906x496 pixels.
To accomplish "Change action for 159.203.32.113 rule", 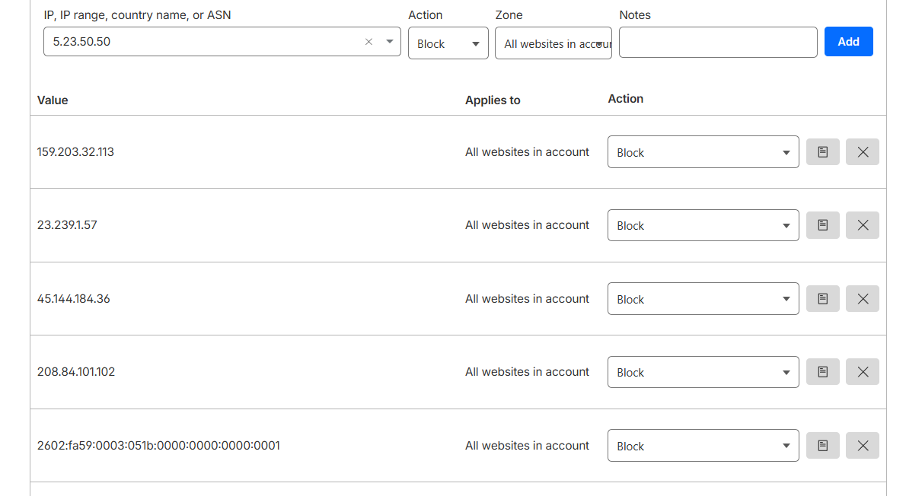I will (703, 152).
